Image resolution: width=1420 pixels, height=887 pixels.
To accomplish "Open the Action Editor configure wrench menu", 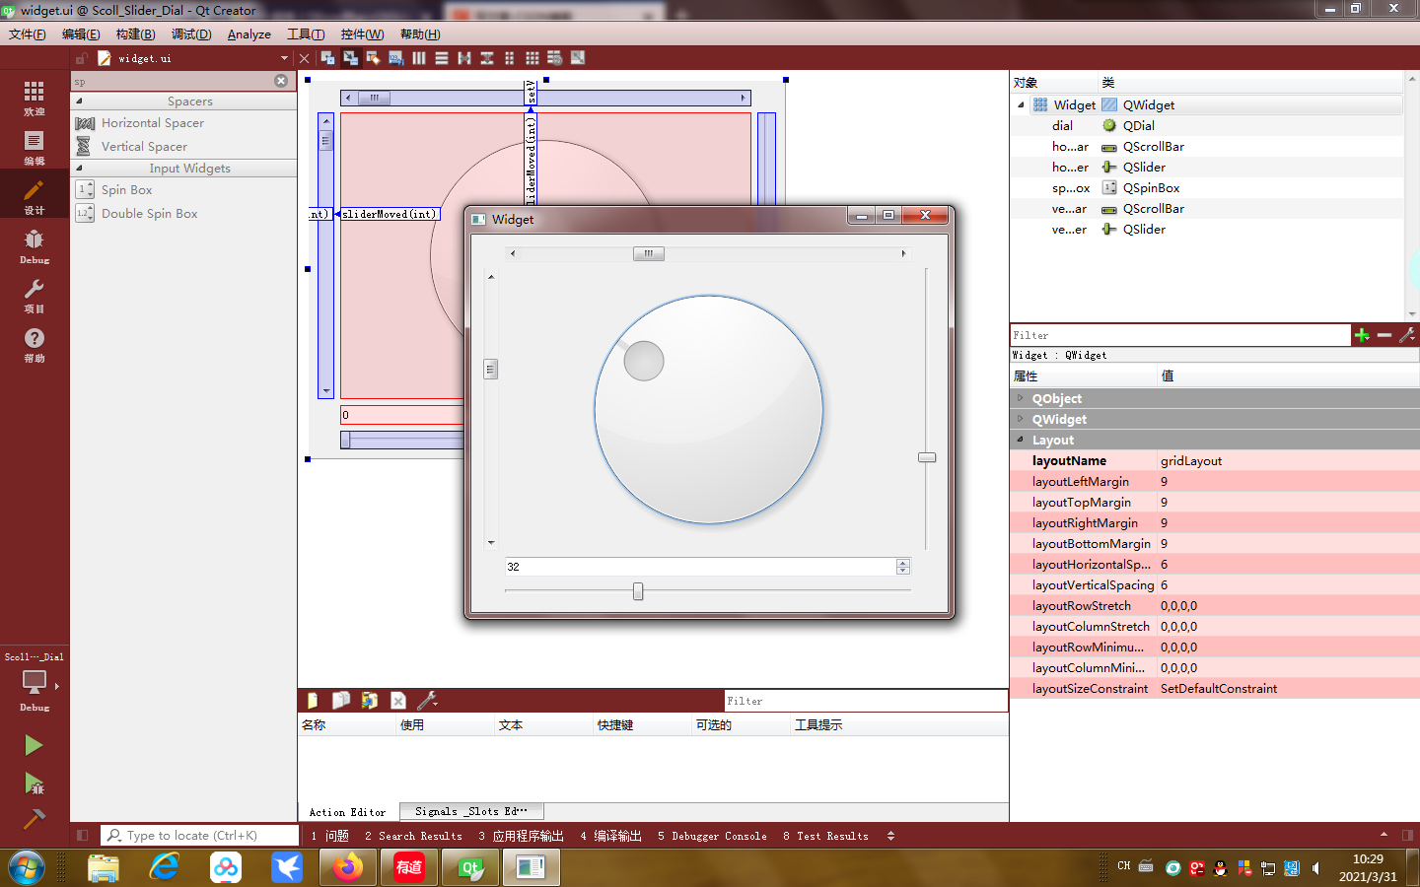I will coord(426,700).
